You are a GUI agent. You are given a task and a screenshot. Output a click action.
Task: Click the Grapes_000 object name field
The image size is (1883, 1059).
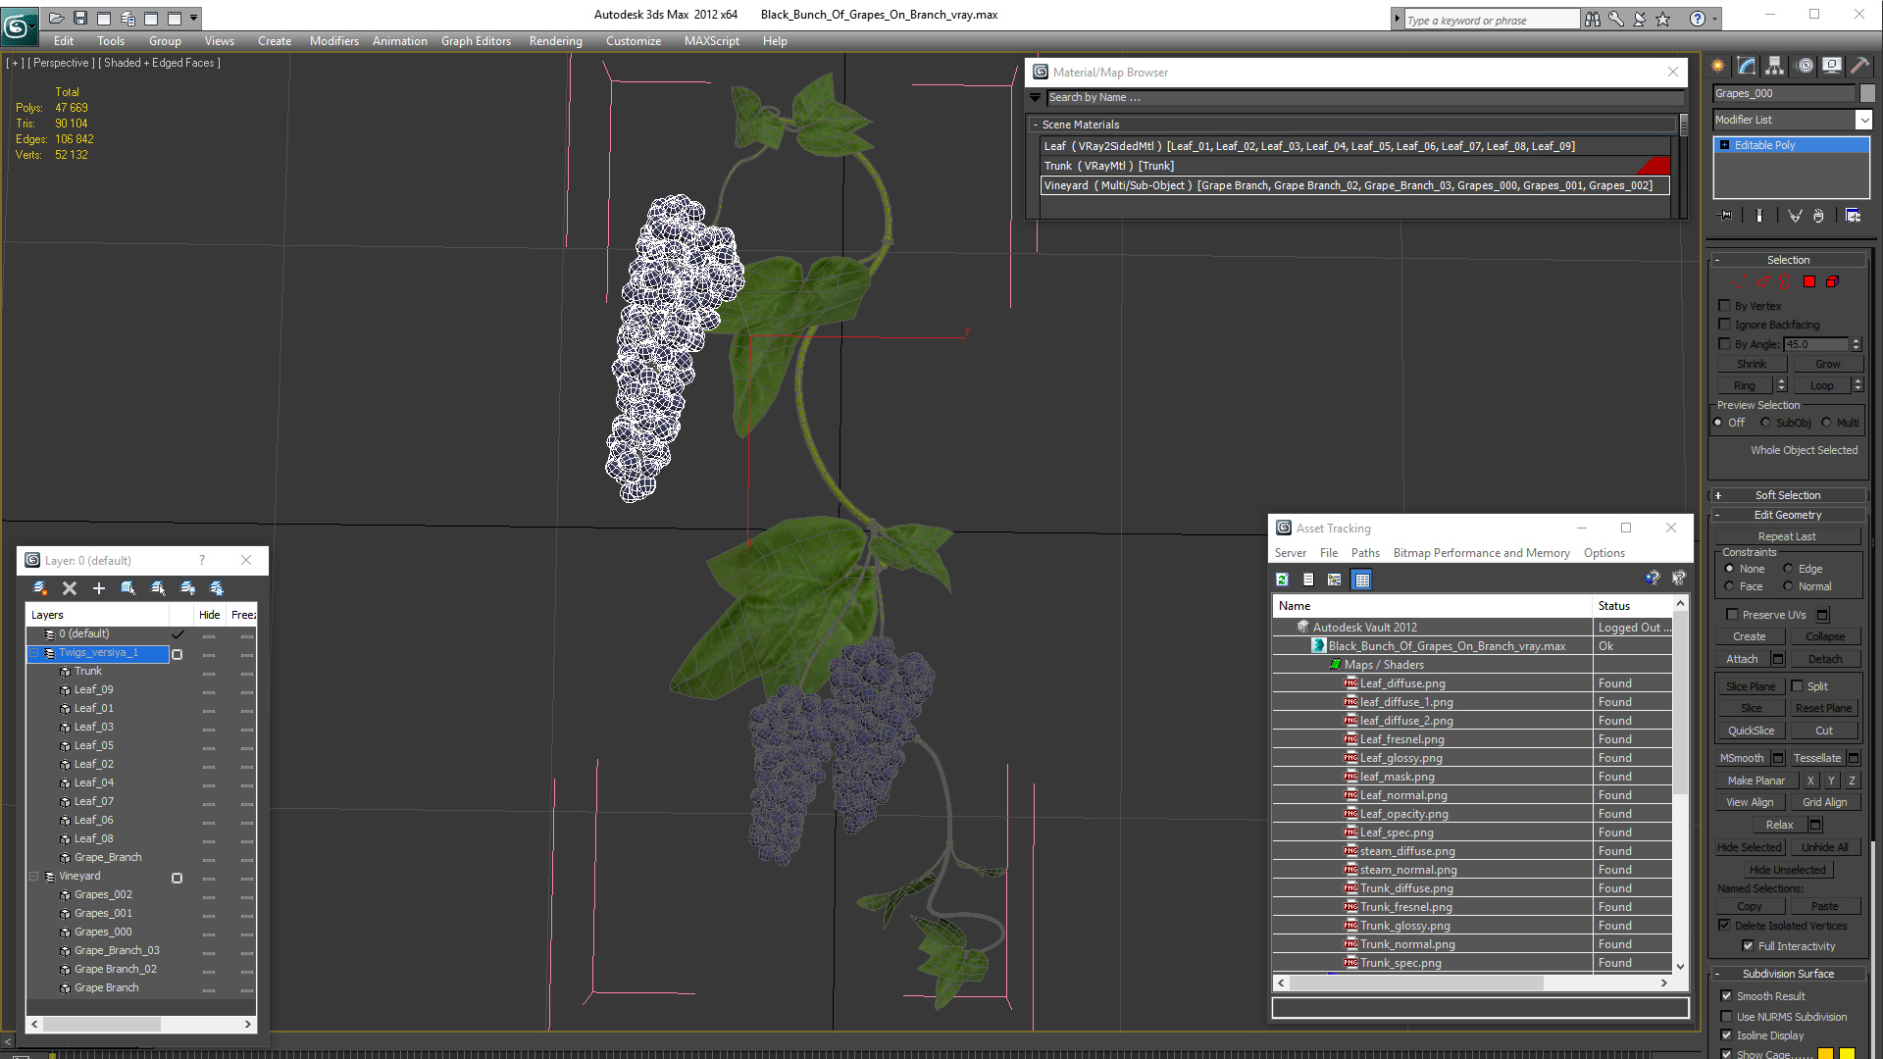(1783, 93)
